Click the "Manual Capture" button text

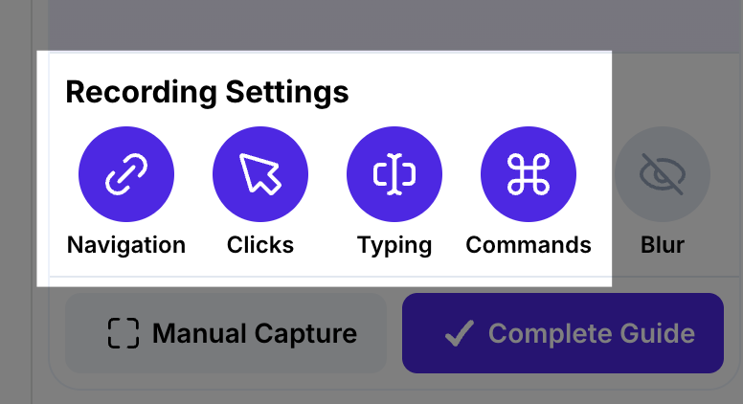pyautogui.click(x=255, y=333)
